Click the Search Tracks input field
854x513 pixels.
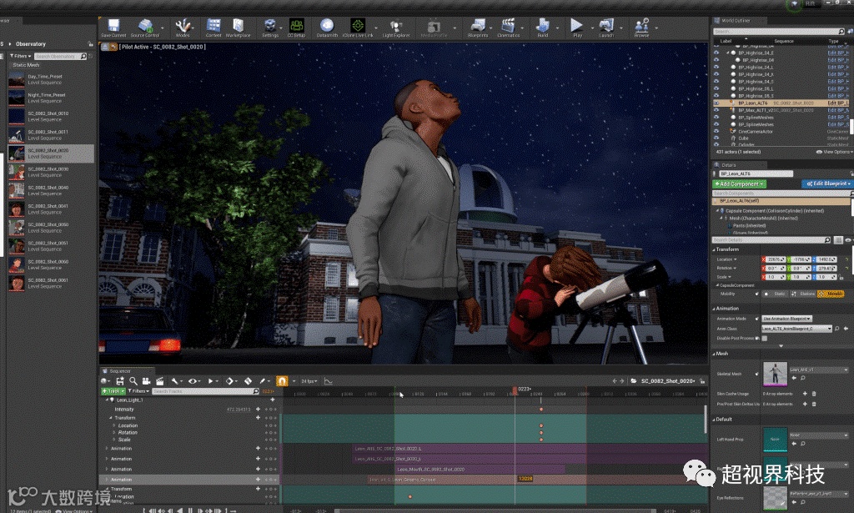point(206,391)
